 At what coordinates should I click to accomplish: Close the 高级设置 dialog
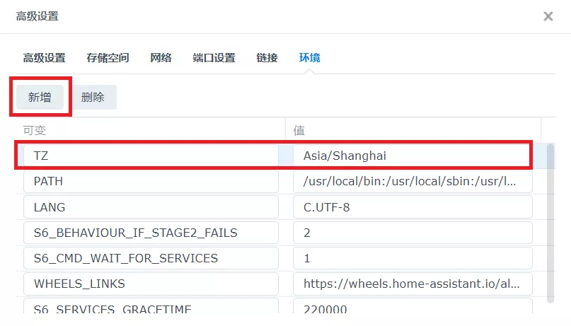(548, 16)
